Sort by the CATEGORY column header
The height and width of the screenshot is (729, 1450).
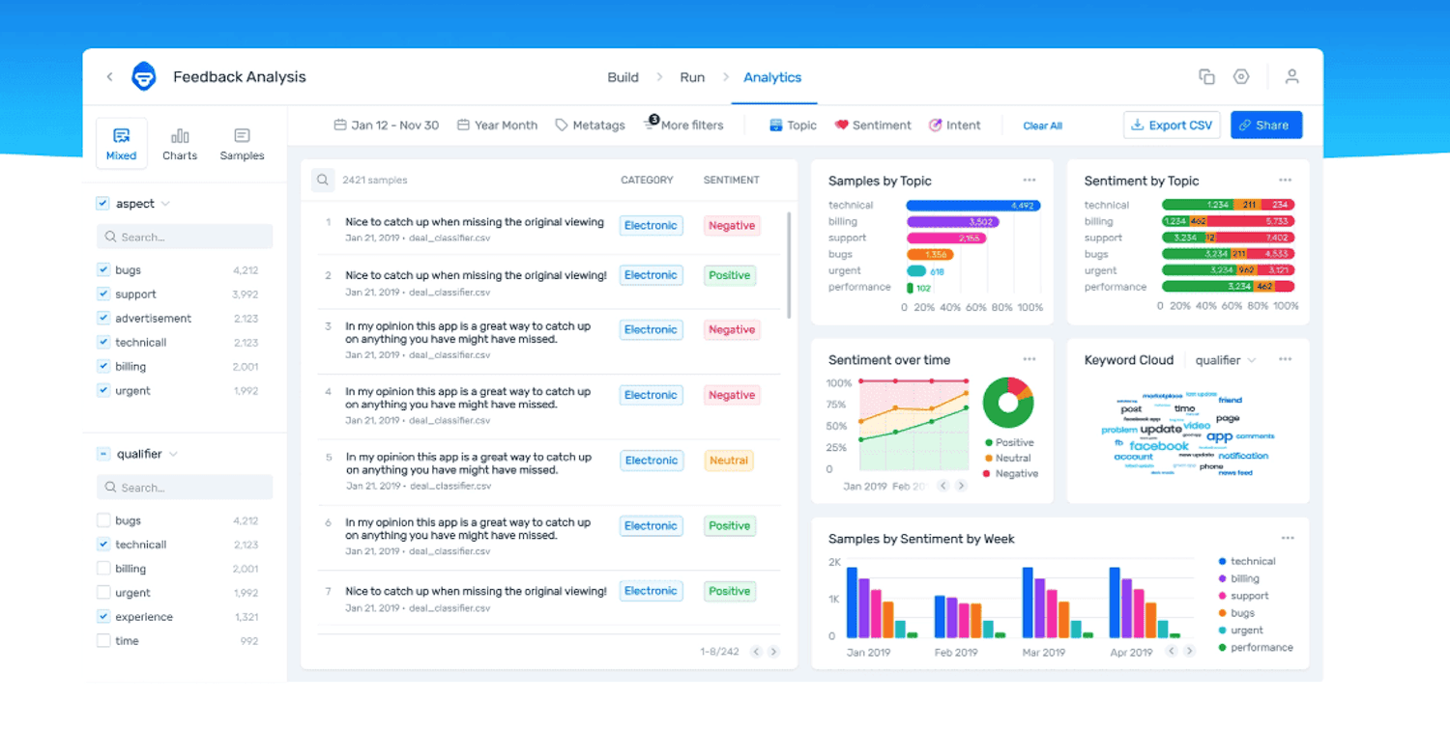[x=647, y=181]
